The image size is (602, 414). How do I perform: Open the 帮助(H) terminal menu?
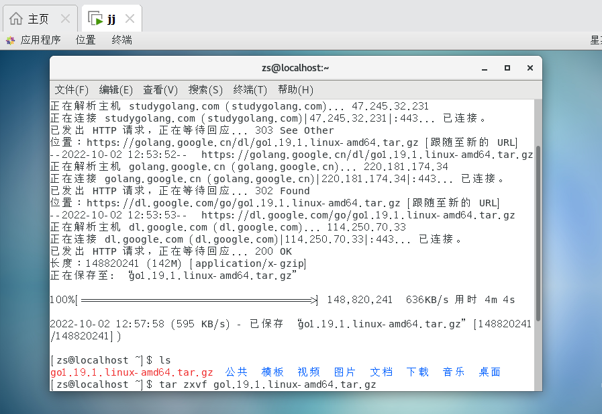[295, 90]
